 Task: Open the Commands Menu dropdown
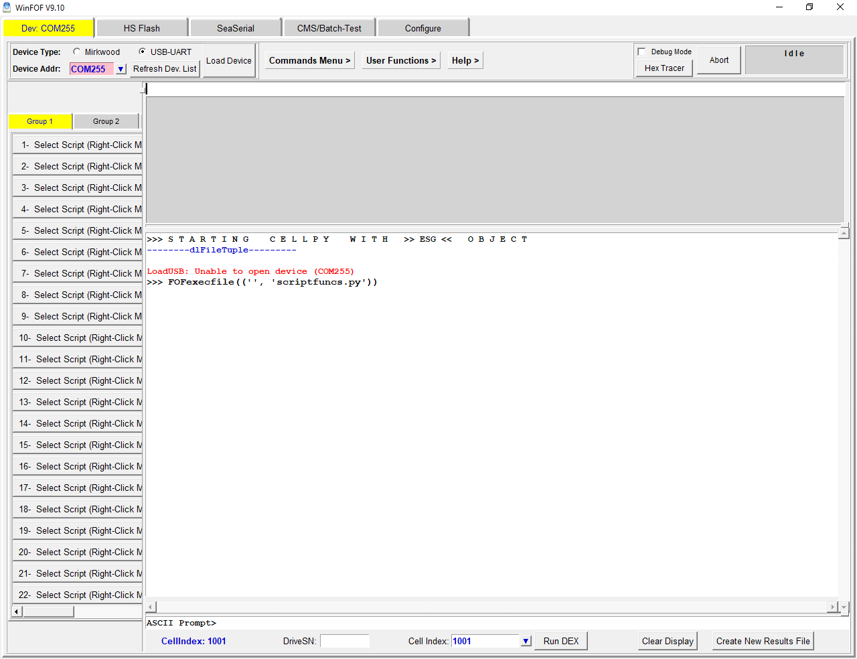pos(309,60)
